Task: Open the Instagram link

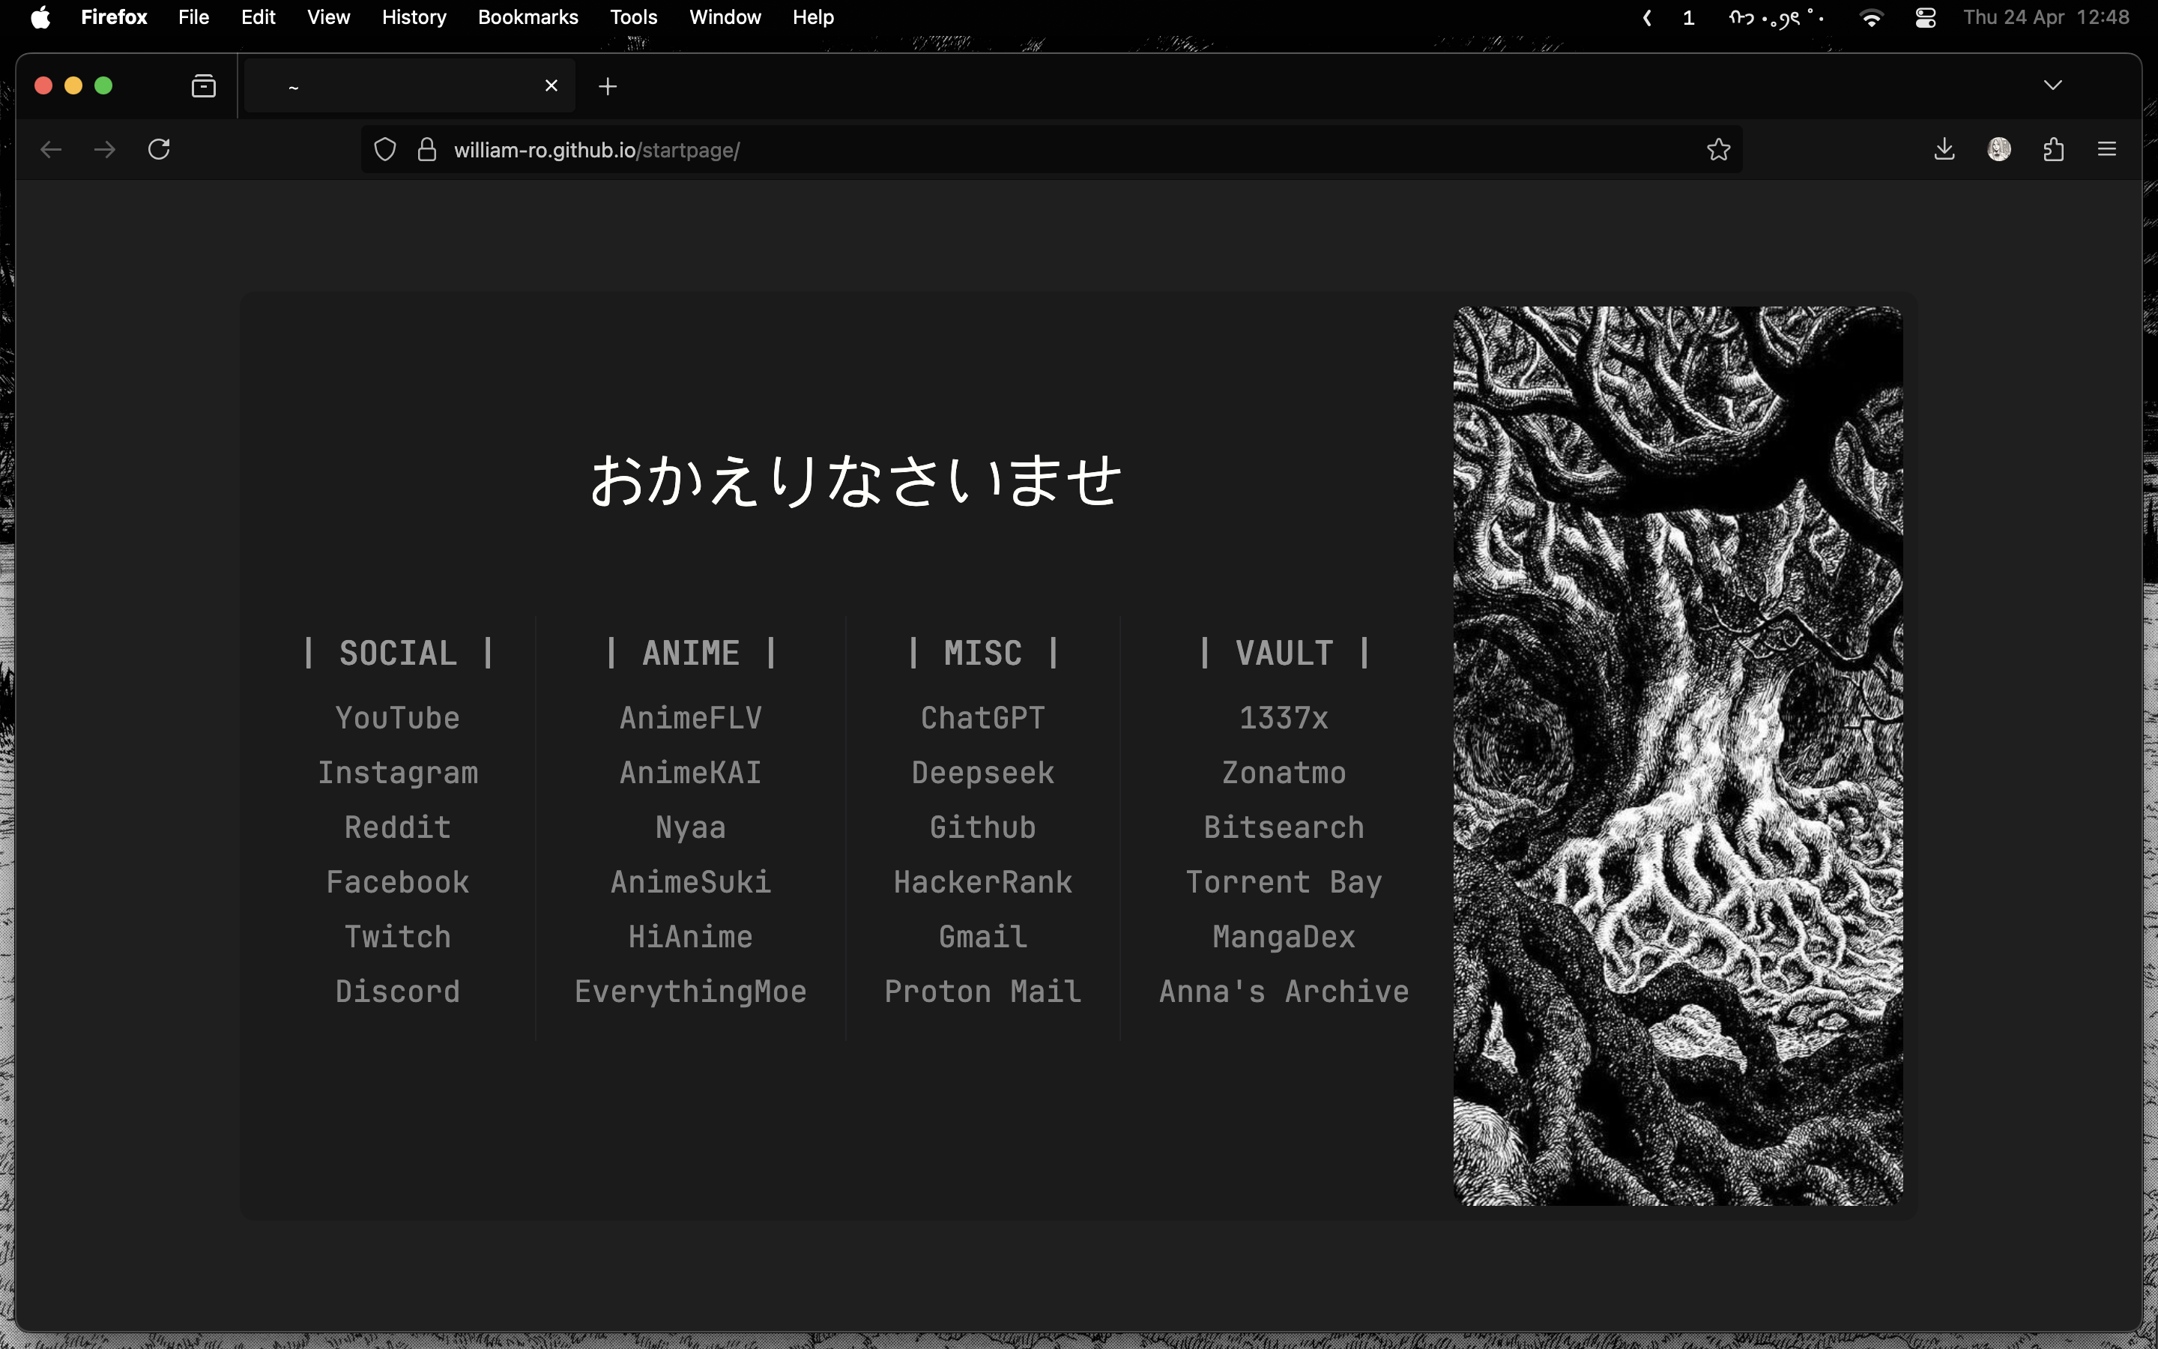Action: coord(398,773)
